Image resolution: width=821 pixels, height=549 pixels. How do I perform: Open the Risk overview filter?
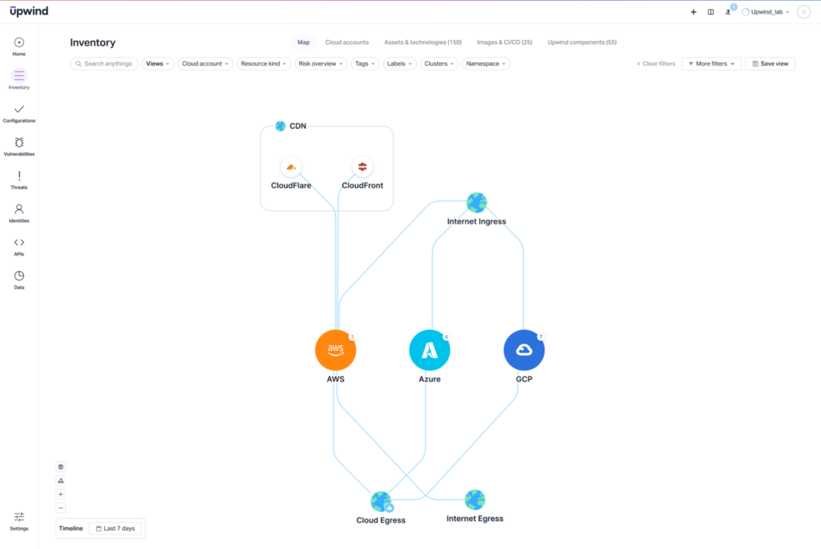point(321,64)
